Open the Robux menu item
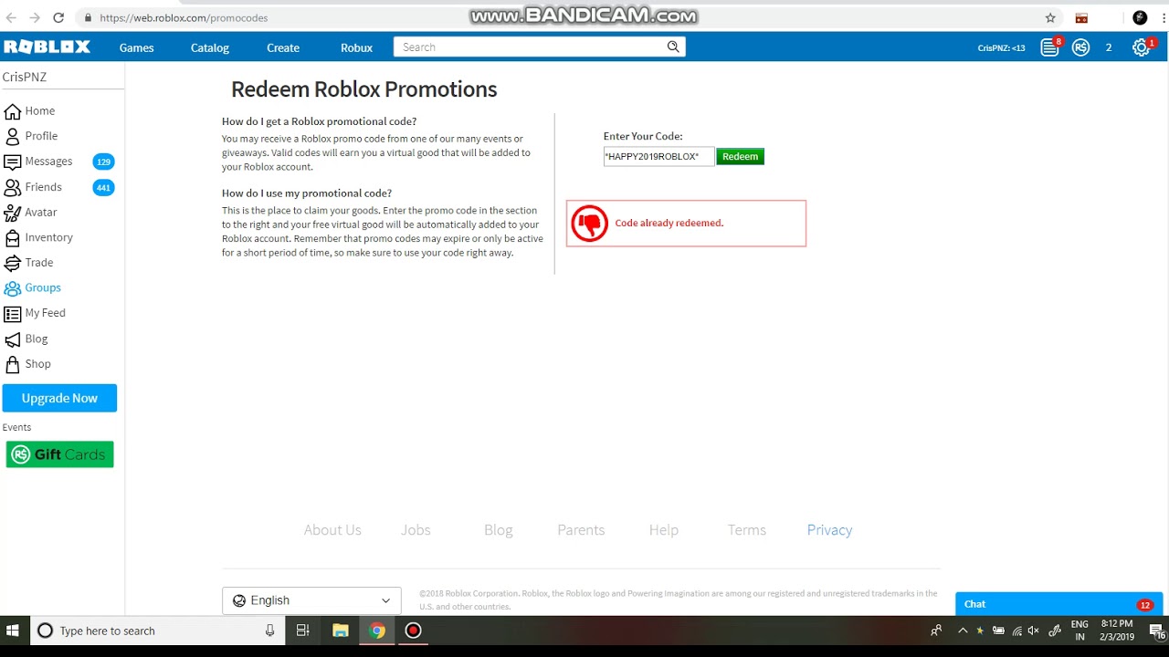This screenshot has height=657, width=1169. (356, 47)
